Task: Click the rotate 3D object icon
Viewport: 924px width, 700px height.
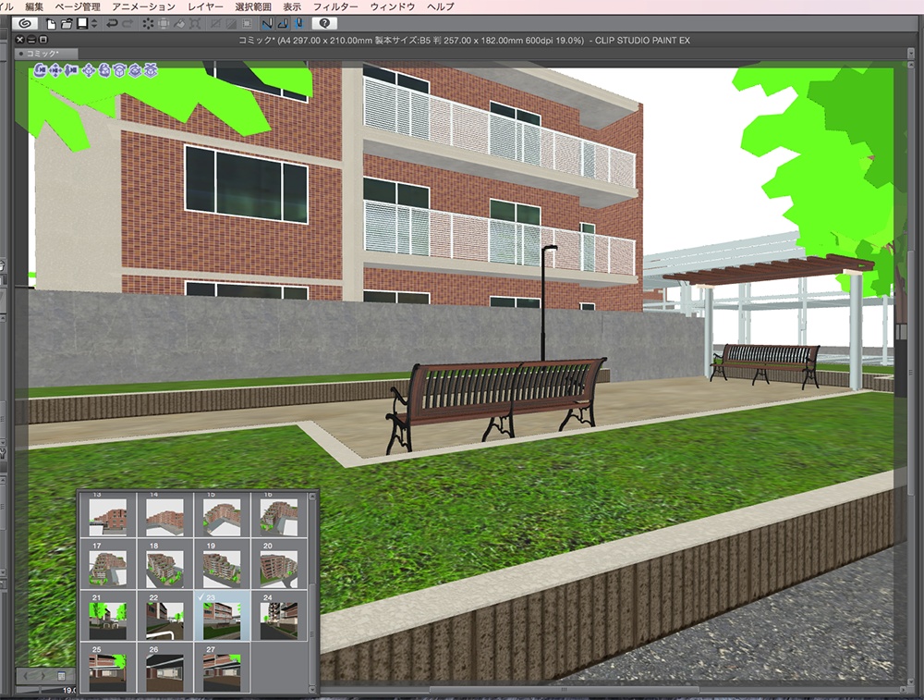Action: 104,69
